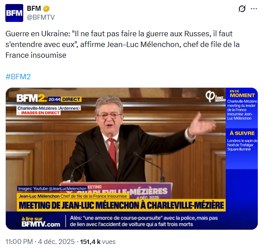This screenshot has width=264, height=248.
Task: Click the Grok slashed-circle icon
Action: point(242,9)
